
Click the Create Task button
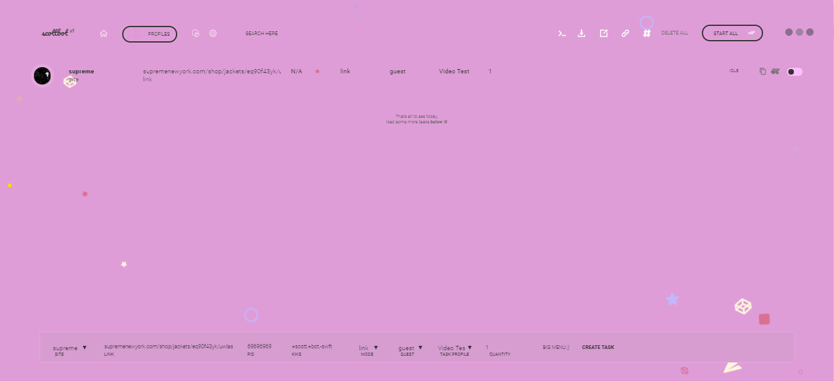[x=598, y=348]
